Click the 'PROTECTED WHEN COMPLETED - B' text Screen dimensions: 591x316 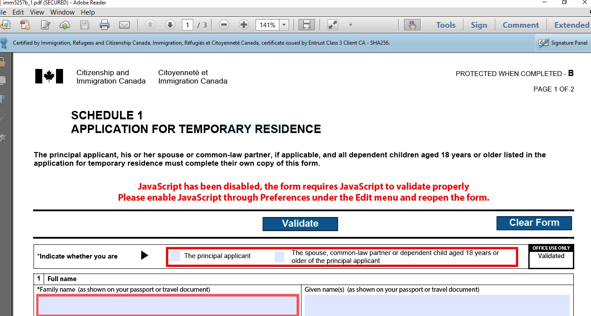pos(515,73)
